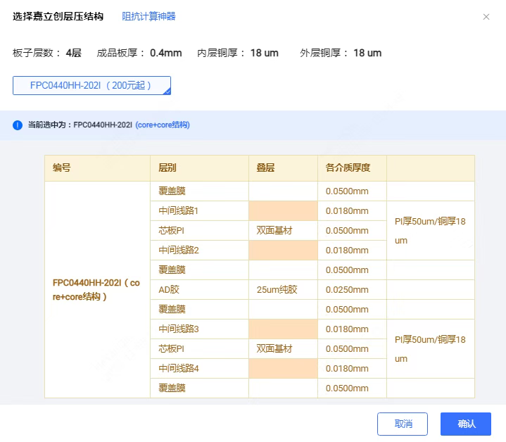Screen dimensions: 506x442
Task: Click the 中间线路2 copper color swatch
Action: (283, 251)
